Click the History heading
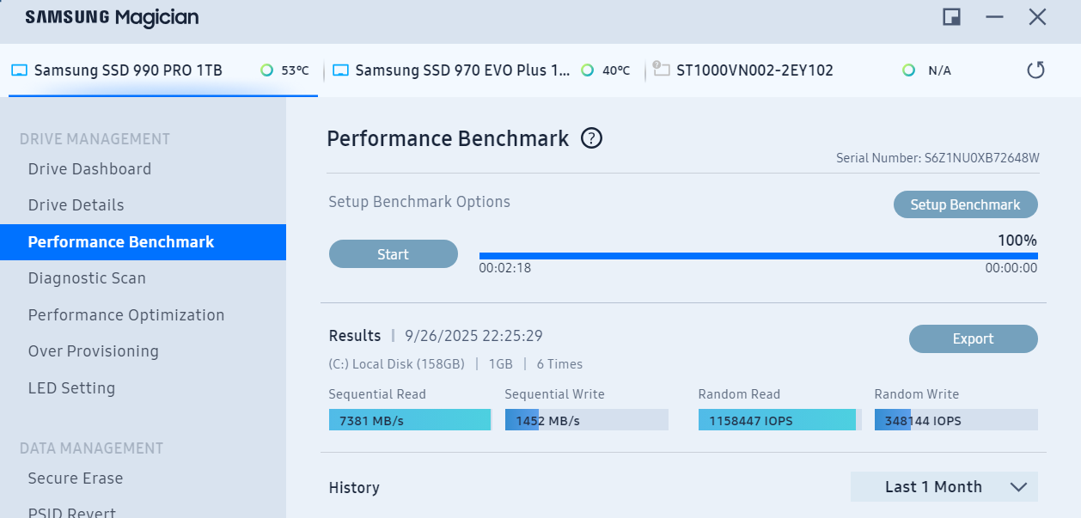Image resolution: width=1081 pixels, height=518 pixels. click(x=354, y=488)
